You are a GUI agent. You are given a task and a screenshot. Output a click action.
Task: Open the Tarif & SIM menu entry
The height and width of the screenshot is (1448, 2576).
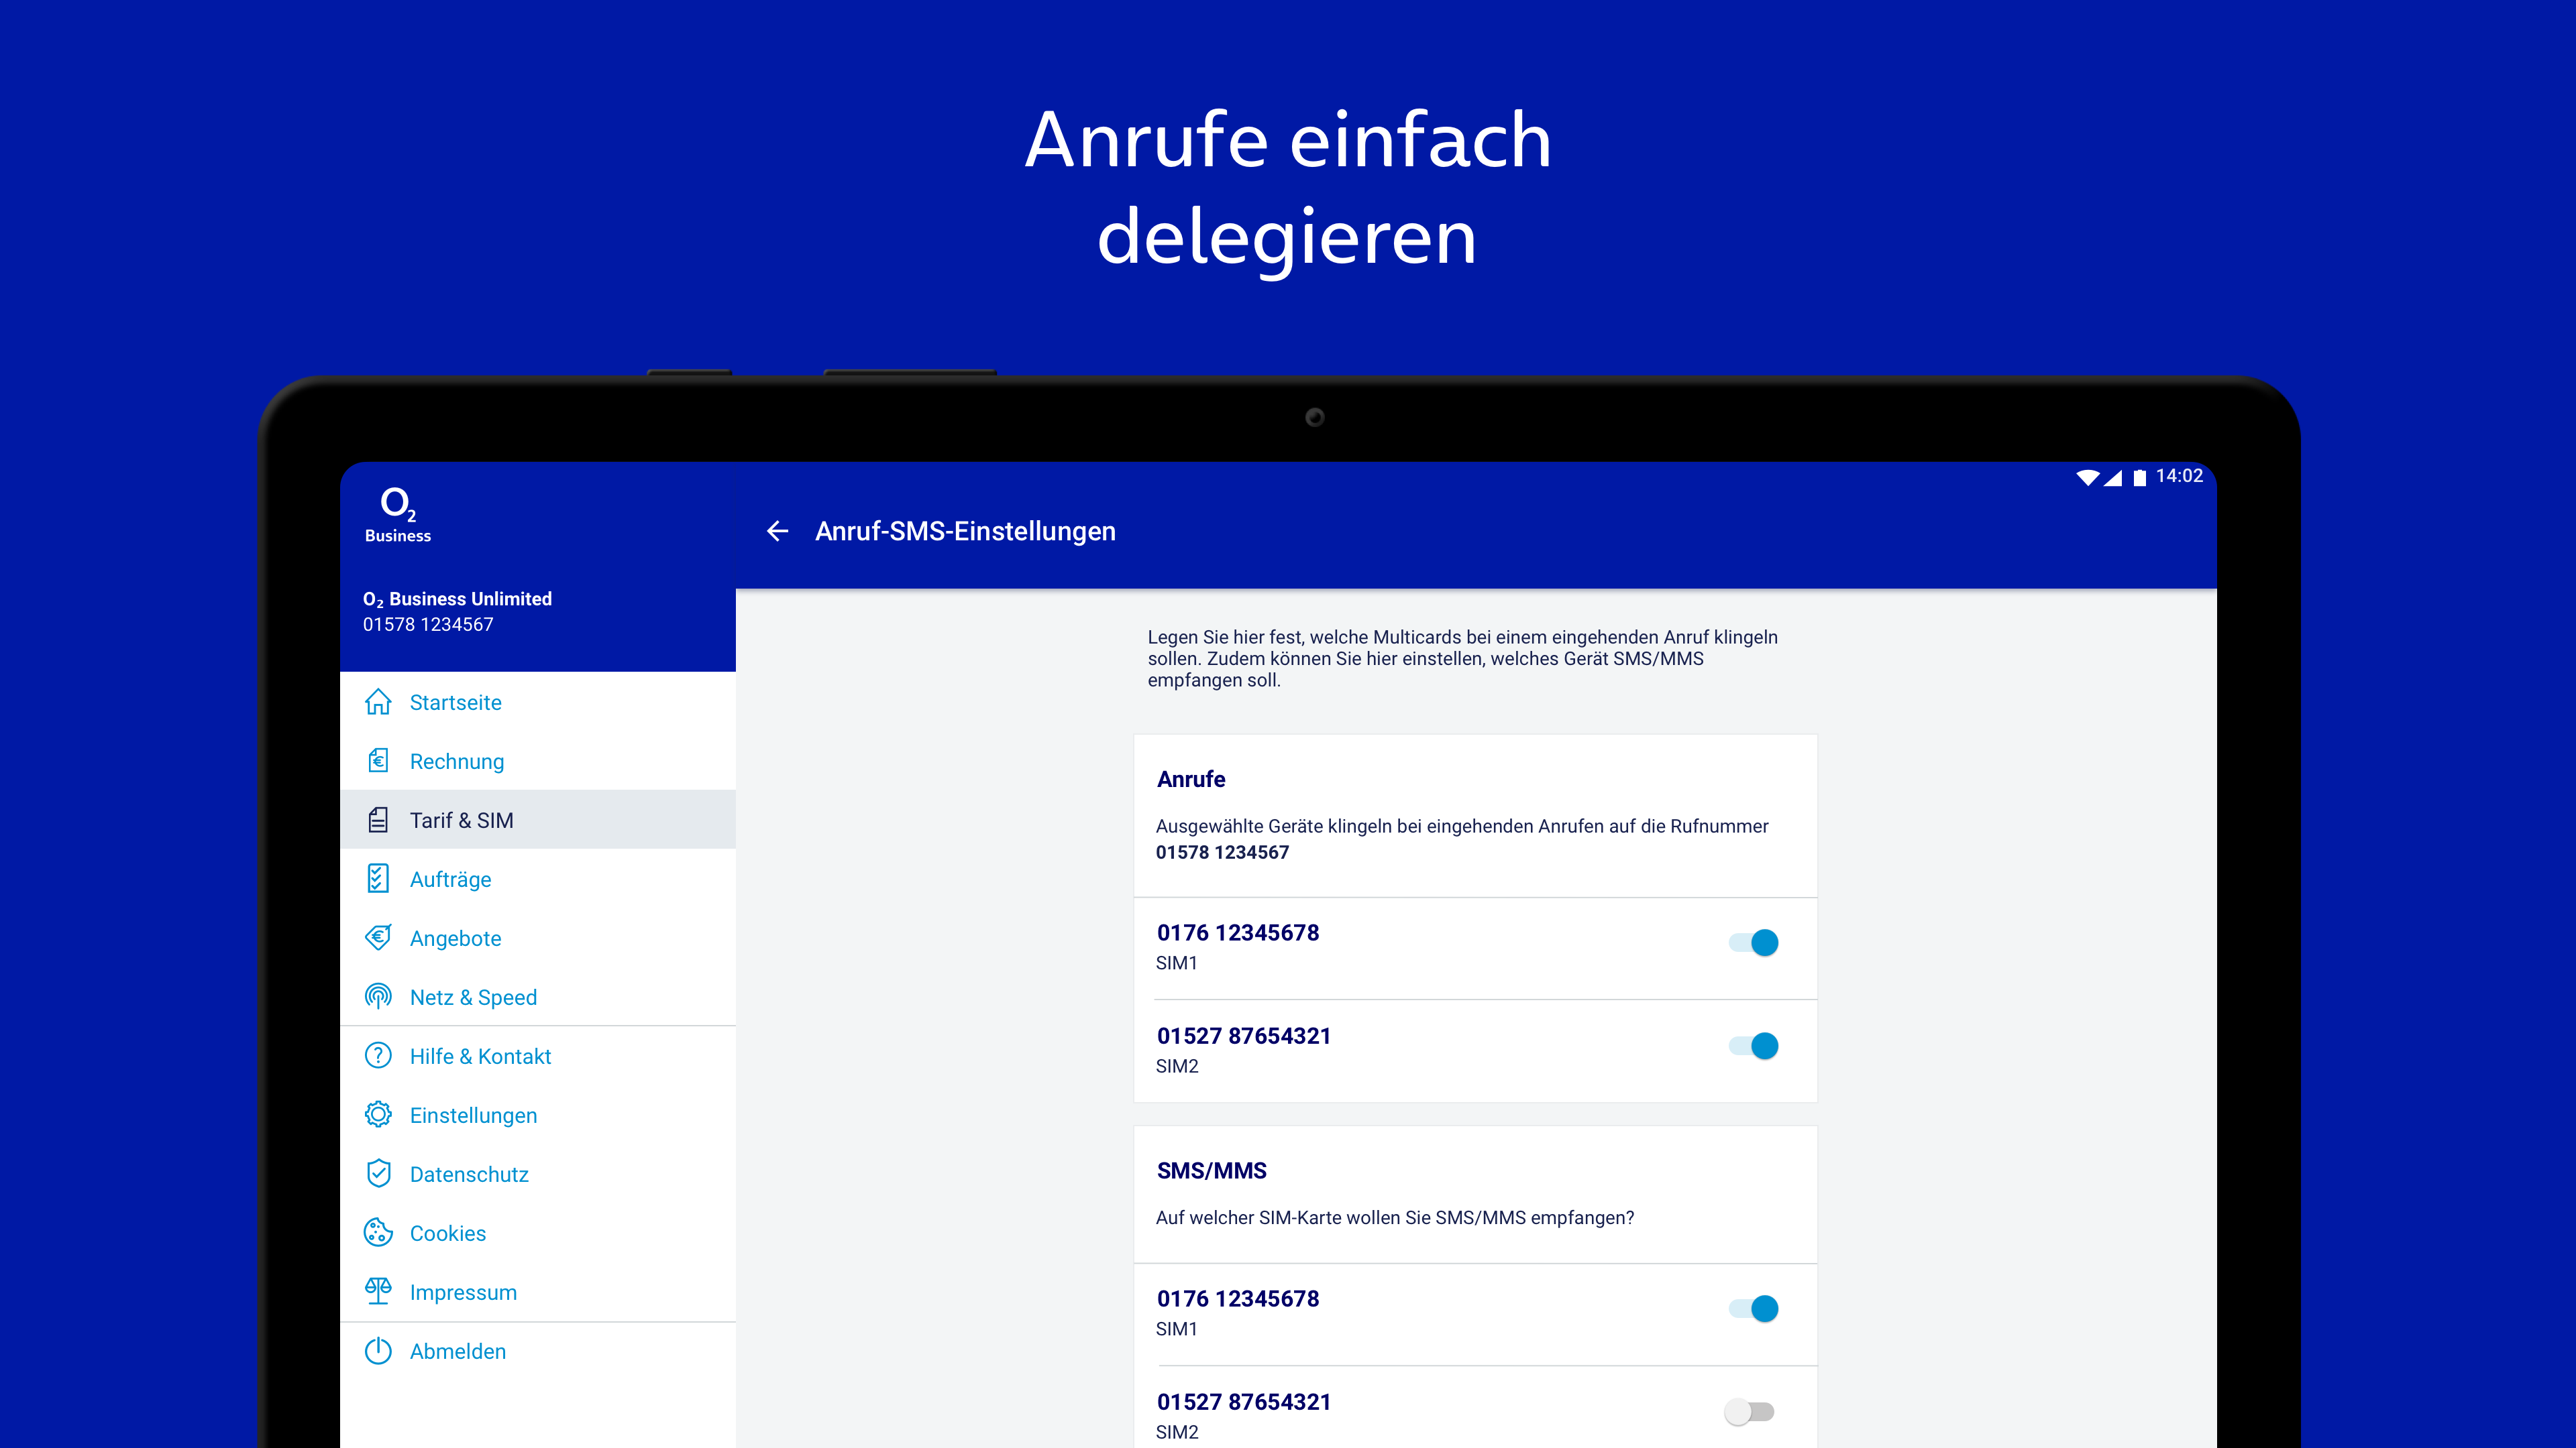coord(461,821)
